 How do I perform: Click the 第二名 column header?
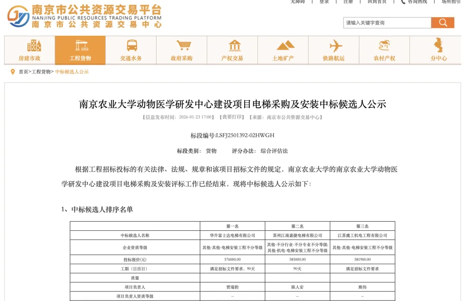coord(297,226)
